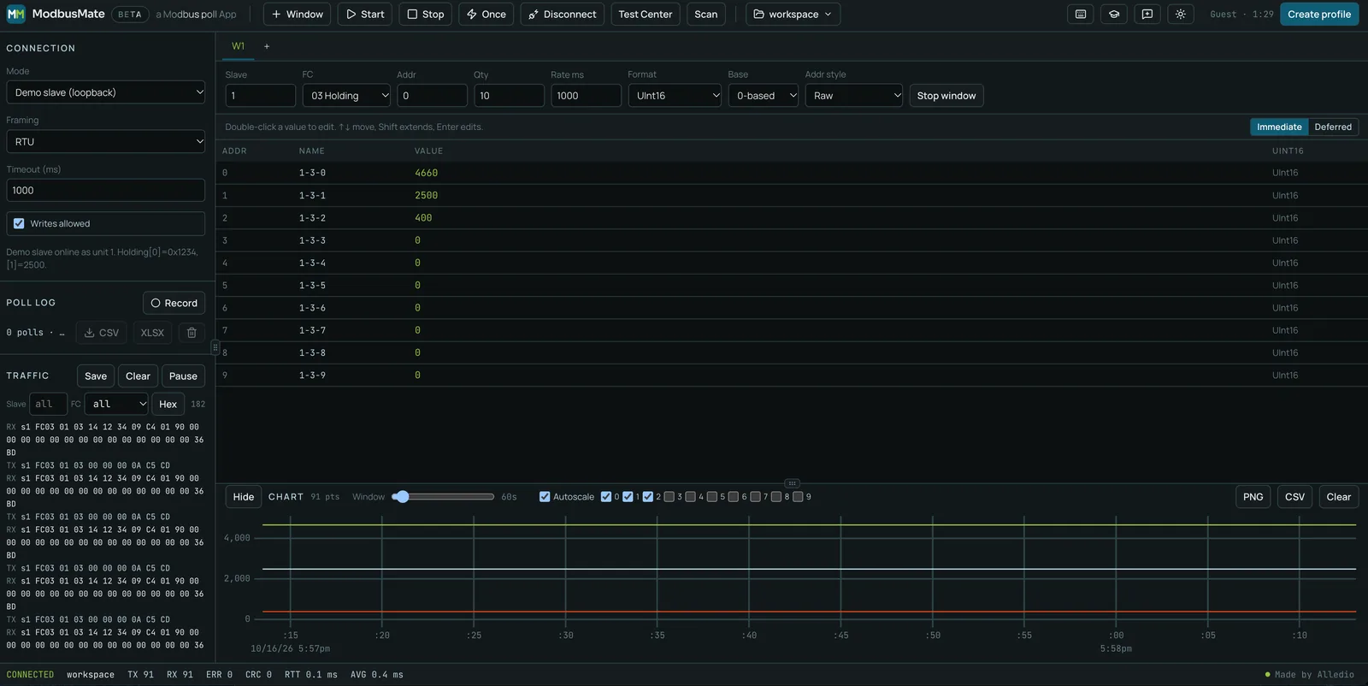Toggle the light theme sun icon

[x=1181, y=15]
